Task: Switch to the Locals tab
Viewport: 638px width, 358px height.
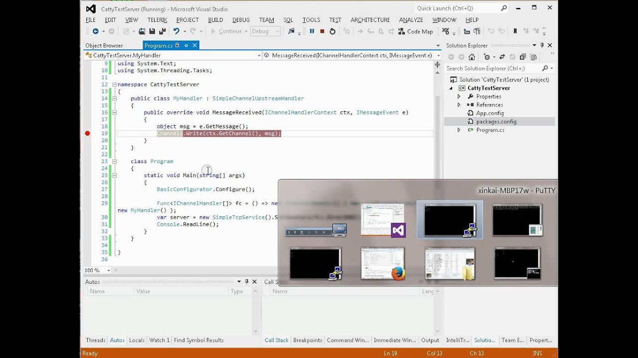Action: (137, 340)
